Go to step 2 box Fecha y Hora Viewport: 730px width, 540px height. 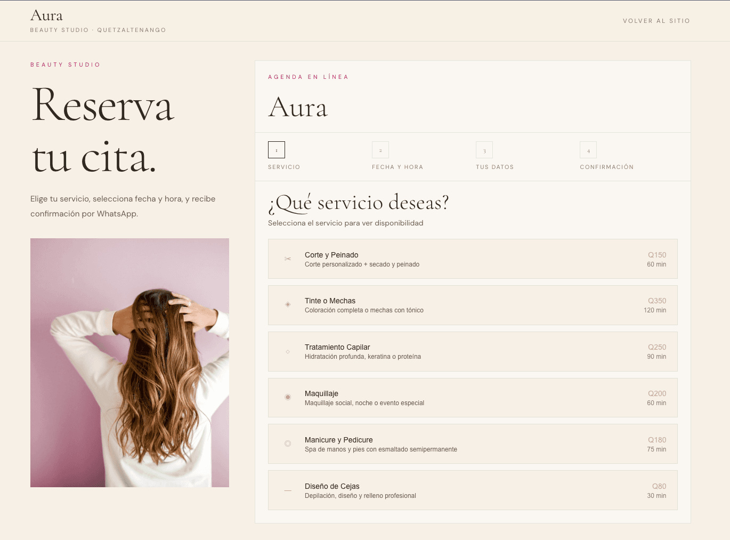click(x=380, y=150)
